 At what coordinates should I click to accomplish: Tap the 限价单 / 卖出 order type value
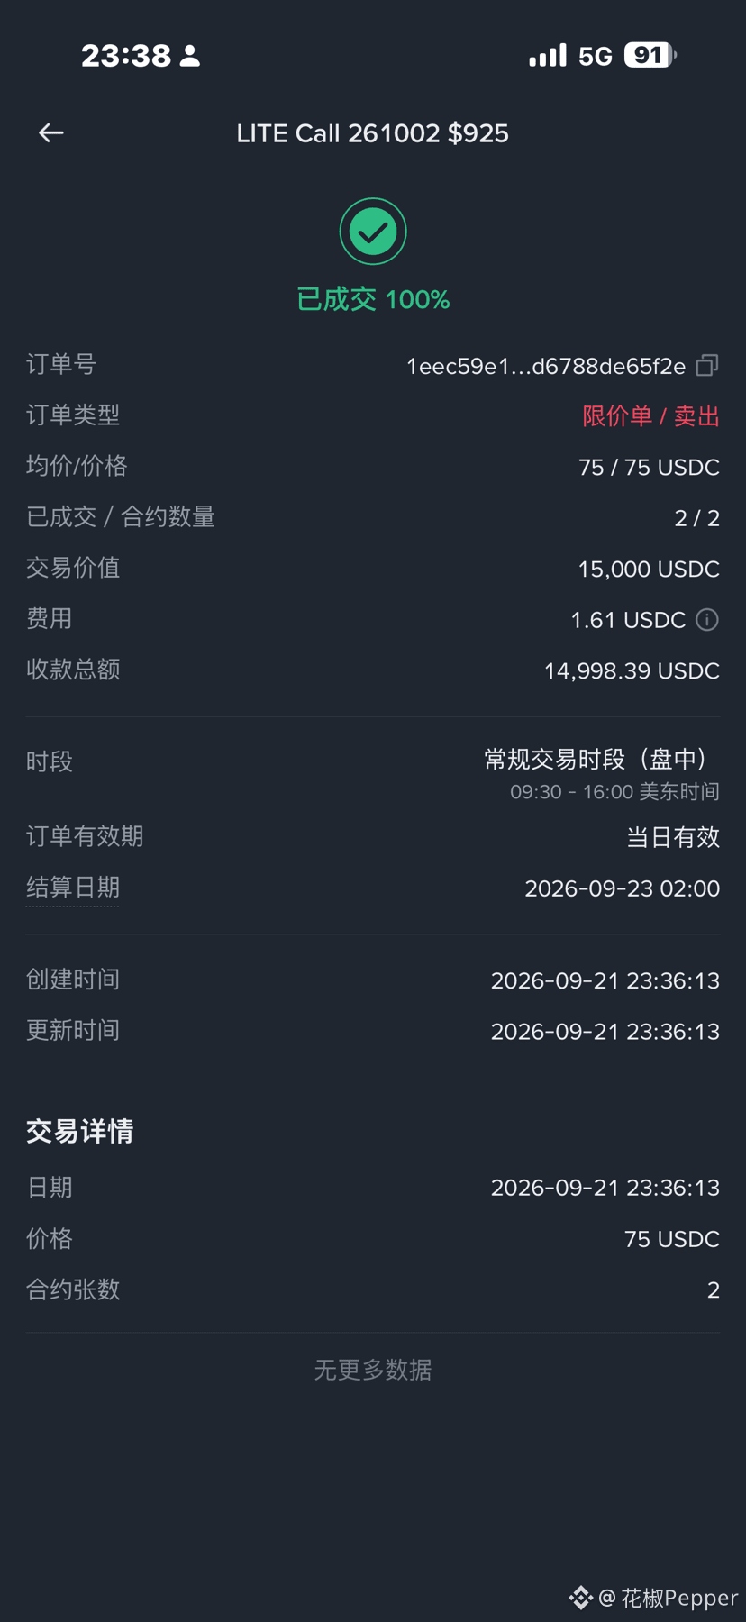[x=651, y=415]
